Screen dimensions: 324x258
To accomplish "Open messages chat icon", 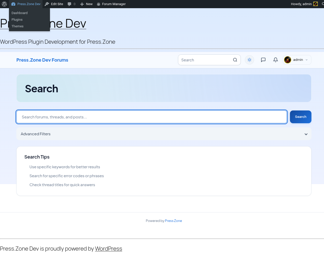I will [x=263, y=60].
